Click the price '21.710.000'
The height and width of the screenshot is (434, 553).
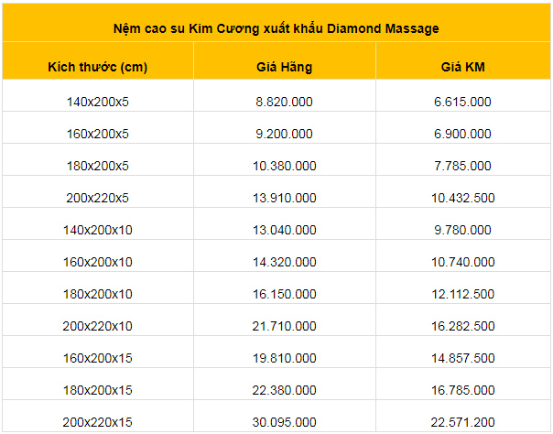(284, 327)
